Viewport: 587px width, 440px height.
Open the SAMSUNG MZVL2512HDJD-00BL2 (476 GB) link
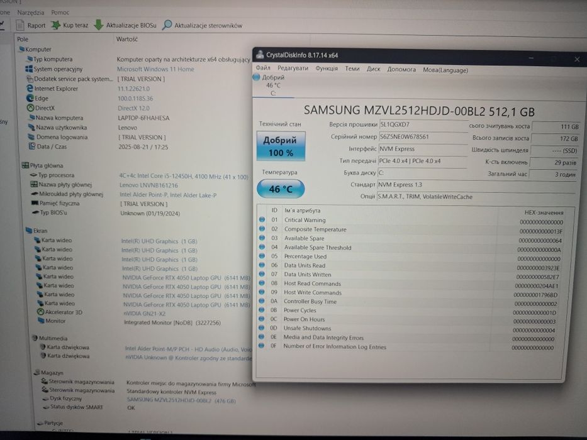click(x=181, y=400)
